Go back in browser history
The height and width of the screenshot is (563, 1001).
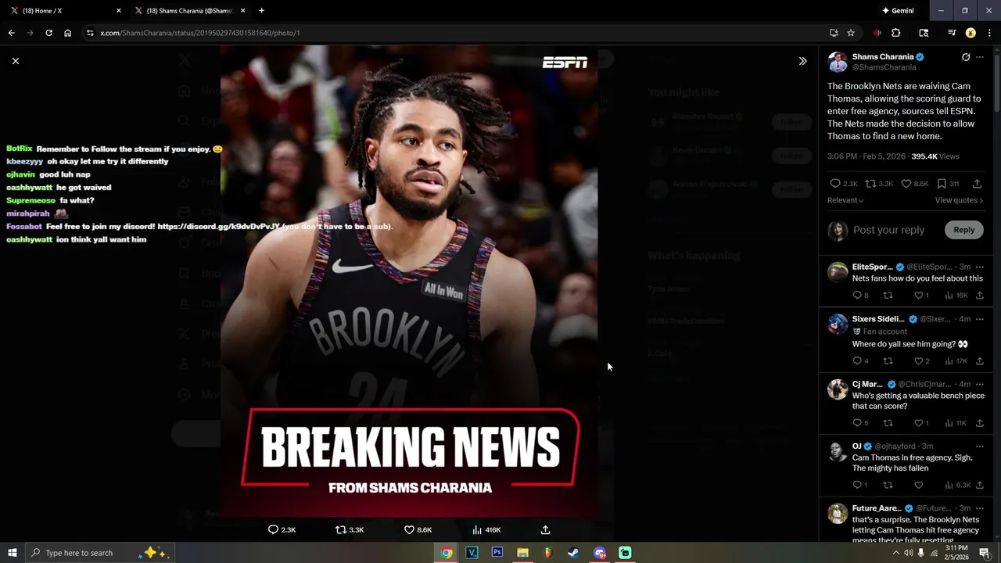11,33
